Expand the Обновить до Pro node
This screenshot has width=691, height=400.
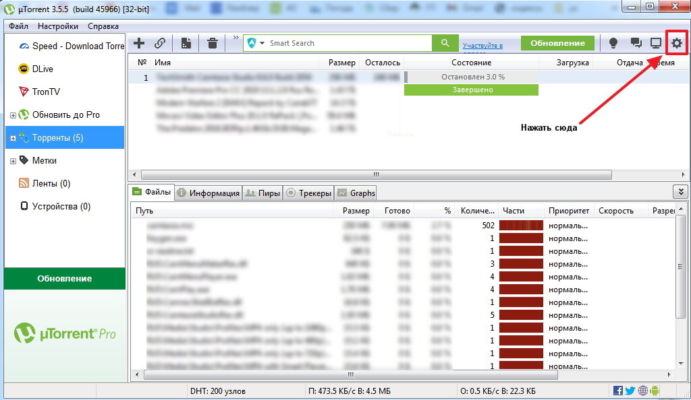13,116
